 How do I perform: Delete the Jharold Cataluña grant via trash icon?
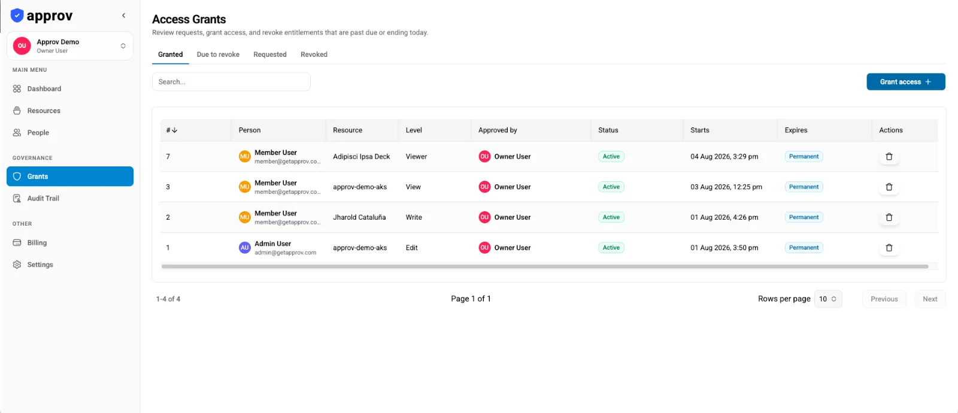click(889, 217)
